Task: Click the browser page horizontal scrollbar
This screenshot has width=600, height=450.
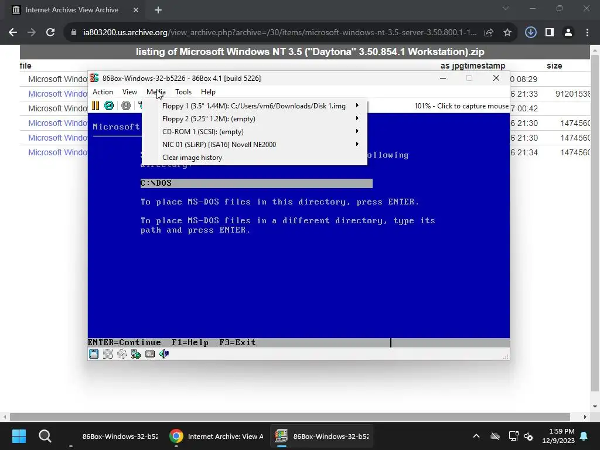Action: point(289,417)
